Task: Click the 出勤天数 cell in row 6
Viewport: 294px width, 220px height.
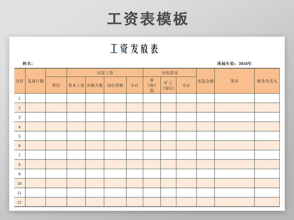Action: pyautogui.click(x=95, y=145)
